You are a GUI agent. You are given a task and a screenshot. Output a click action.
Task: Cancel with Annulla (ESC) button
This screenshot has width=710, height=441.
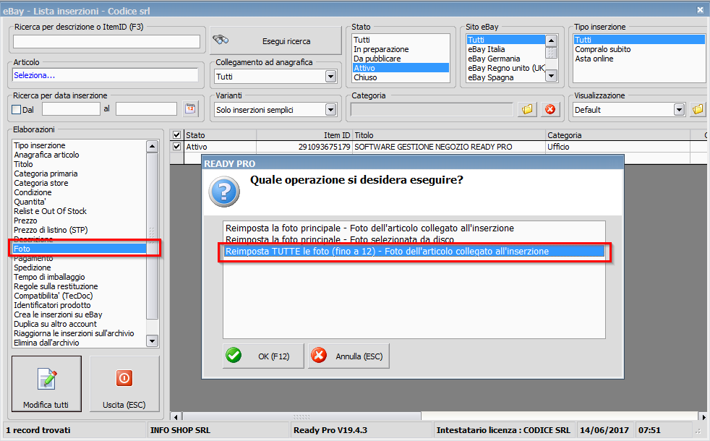348,356
